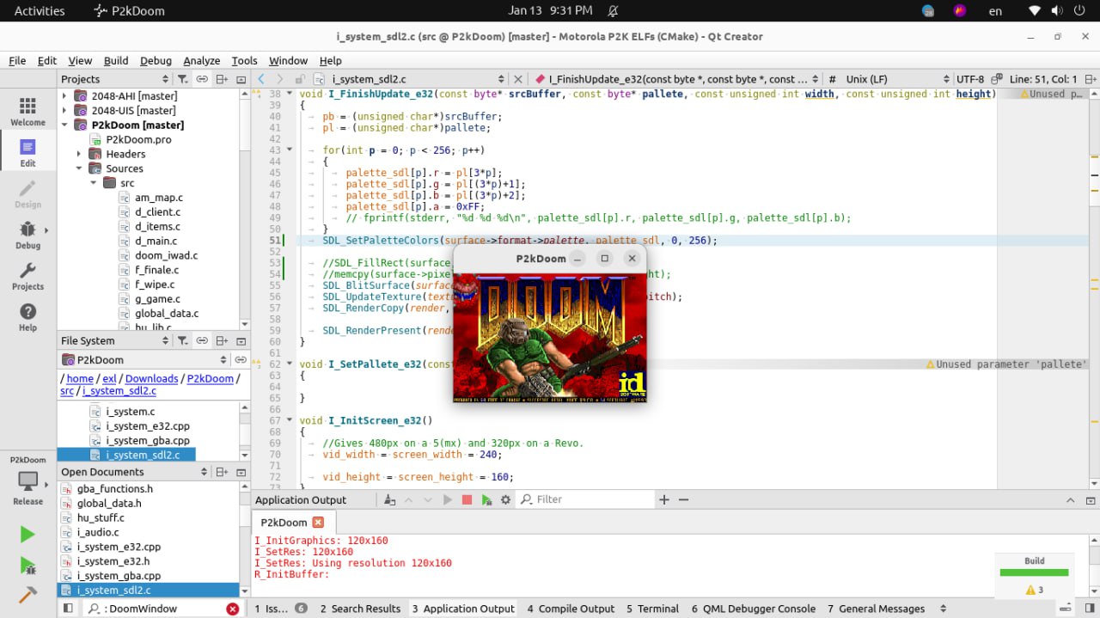Click the green Run button
The width and height of the screenshot is (1100, 618).
click(27, 535)
